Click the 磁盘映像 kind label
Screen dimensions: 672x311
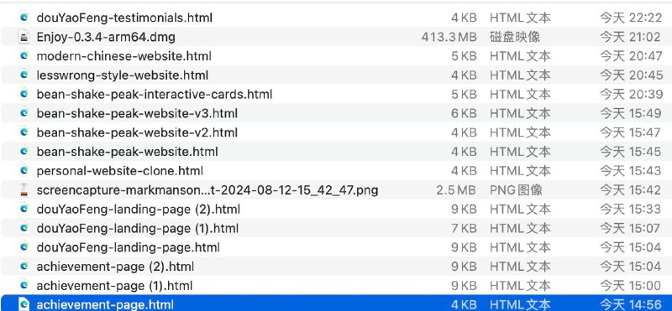tap(515, 37)
